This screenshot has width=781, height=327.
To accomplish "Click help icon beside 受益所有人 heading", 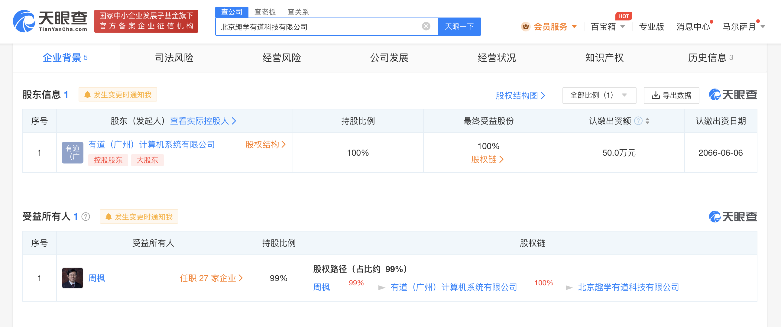I will coord(86,217).
